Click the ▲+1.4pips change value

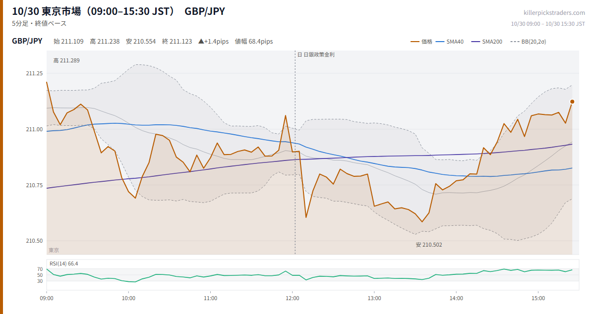pyautogui.click(x=213, y=42)
